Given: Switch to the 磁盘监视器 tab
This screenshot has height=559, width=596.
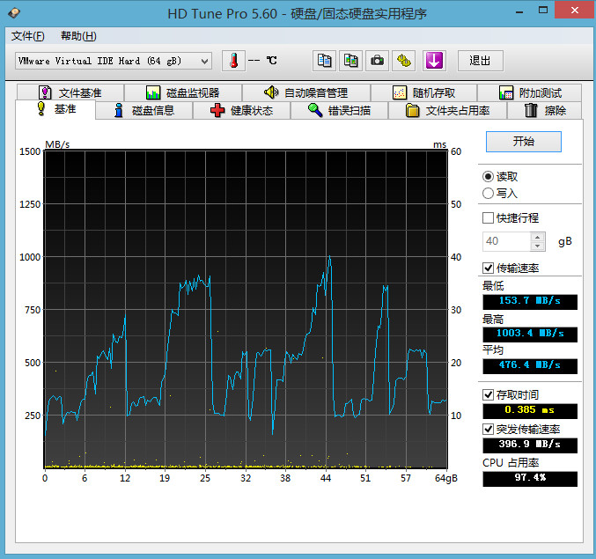Looking at the screenshot, I should coord(183,92).
